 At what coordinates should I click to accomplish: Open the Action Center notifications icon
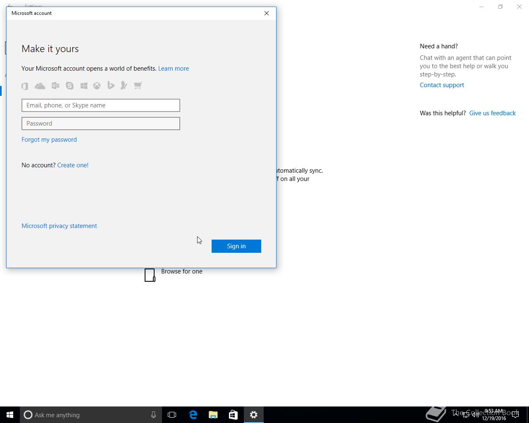[x=515, y=415]
